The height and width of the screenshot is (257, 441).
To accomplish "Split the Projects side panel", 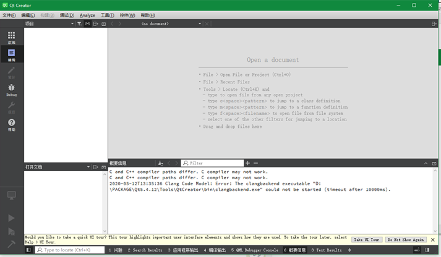I will coord(96,24).
